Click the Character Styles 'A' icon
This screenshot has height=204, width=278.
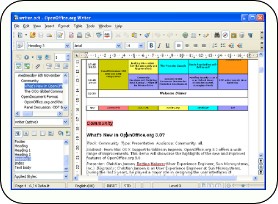[x=26, y=133]
